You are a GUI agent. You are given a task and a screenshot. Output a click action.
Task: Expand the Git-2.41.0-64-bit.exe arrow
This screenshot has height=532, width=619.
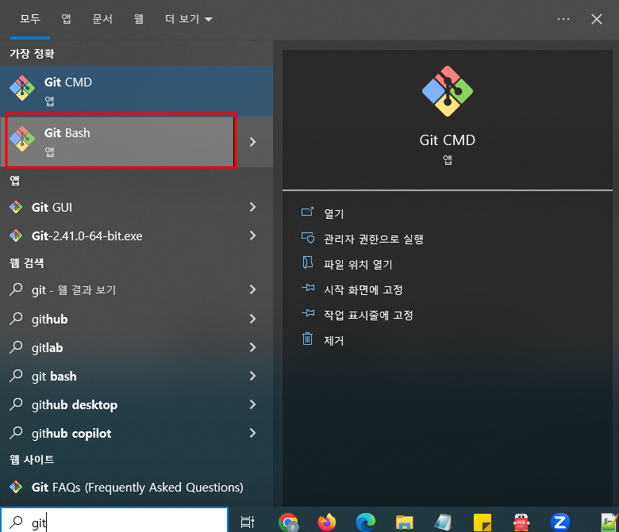[253, 235]
